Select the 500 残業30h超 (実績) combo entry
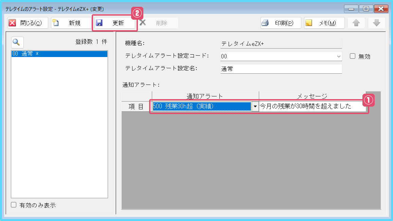Image resolution: width=393 pixels, height=221 pixels. click(202, 106)
